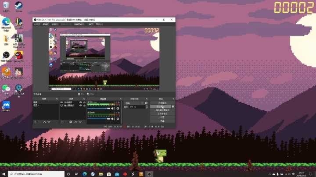
Task: Move the source up in the sources list
Action: coord(76,122)
